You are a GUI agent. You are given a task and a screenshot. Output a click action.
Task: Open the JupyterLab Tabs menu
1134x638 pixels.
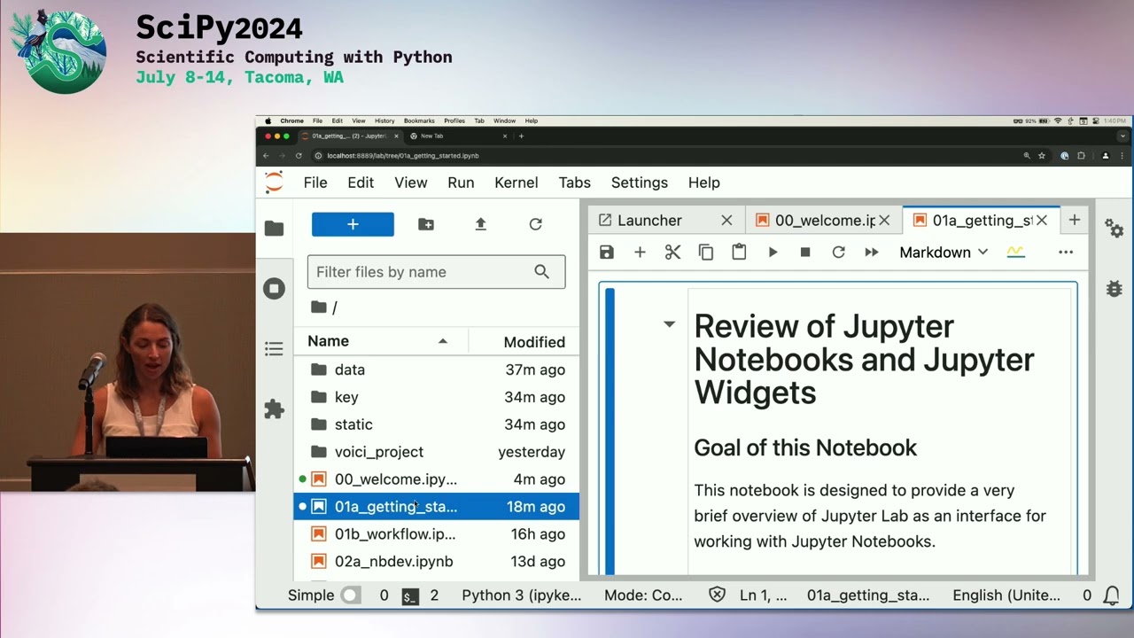pyautogui.click(x=574, y=183)
